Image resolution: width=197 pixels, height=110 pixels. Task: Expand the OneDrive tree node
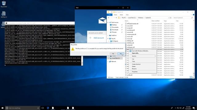108,35
